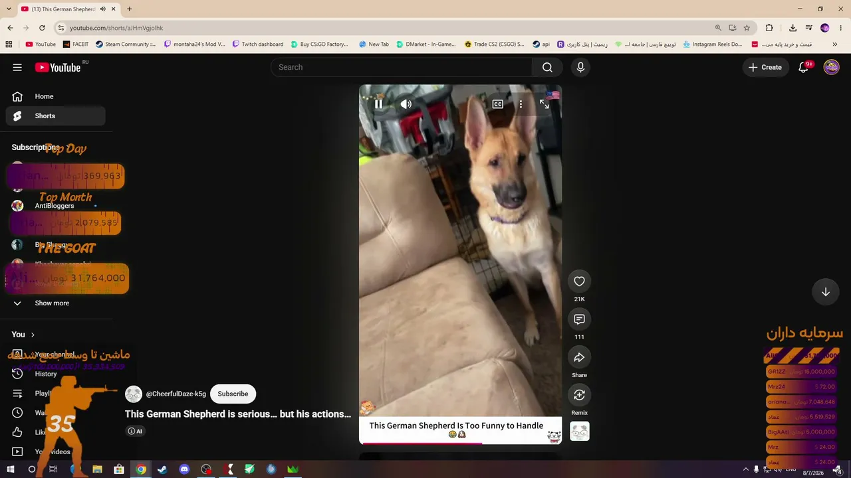The image size is (851, 478).
Task: Open the CheerfulDaze channel avatar
Action: pos(134,394)
